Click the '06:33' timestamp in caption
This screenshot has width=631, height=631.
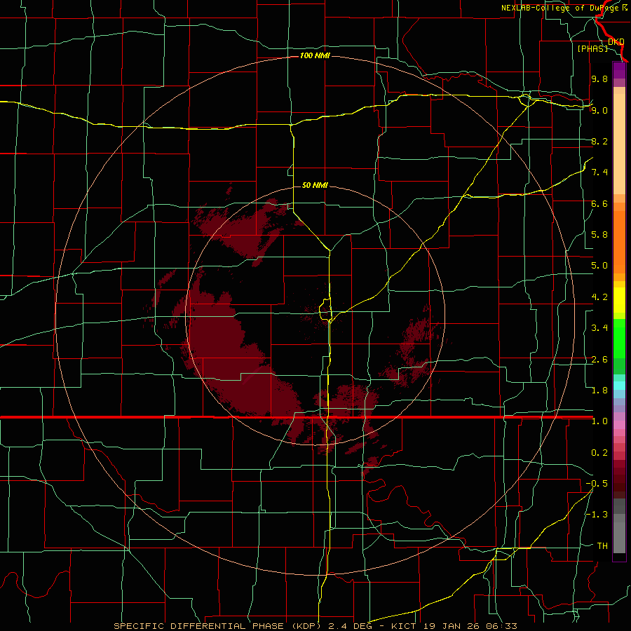502,626
